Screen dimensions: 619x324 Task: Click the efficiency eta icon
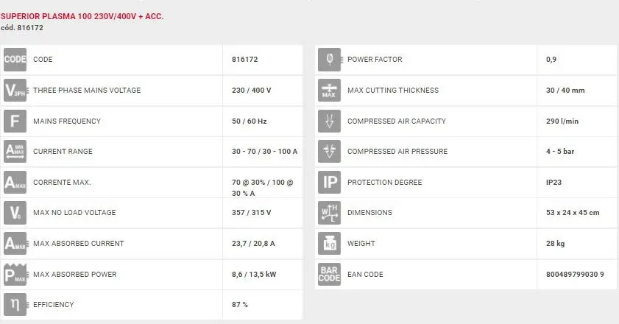[15, 305]
